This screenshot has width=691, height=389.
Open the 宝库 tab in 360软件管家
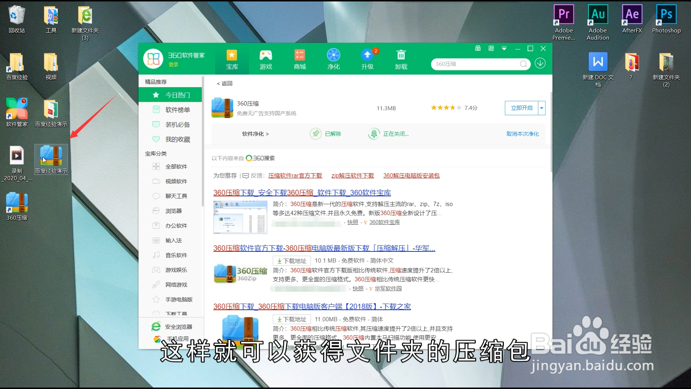click(232, 59)
